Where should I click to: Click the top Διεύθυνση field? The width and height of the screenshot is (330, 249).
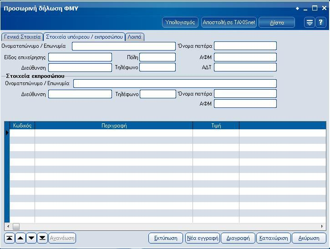click(x=80, y=67)
